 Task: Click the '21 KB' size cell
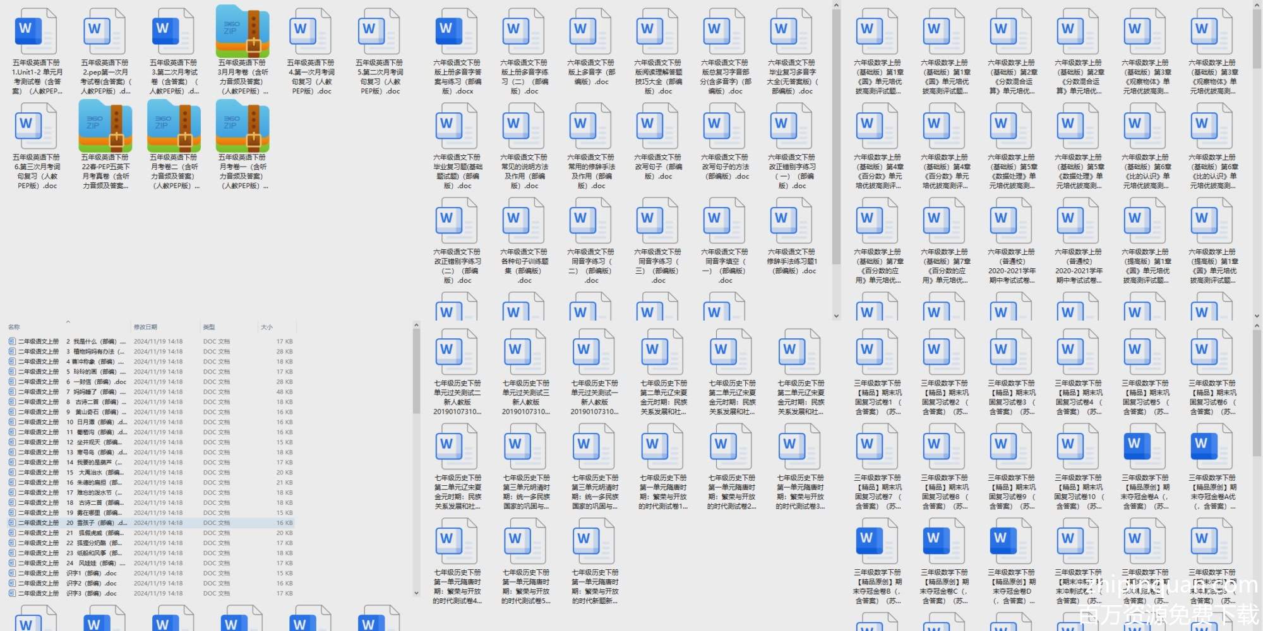click(x=284, y=483)
